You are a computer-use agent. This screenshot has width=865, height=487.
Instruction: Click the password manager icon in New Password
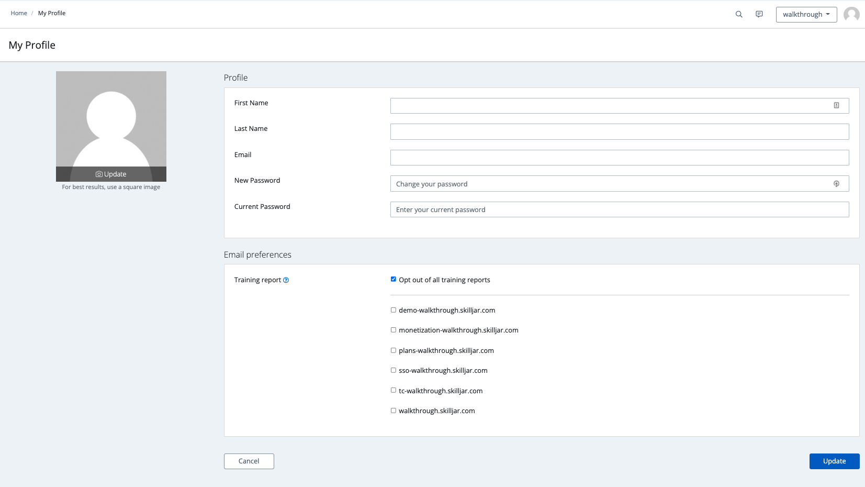pyautogui.click(x=836, y=184)
